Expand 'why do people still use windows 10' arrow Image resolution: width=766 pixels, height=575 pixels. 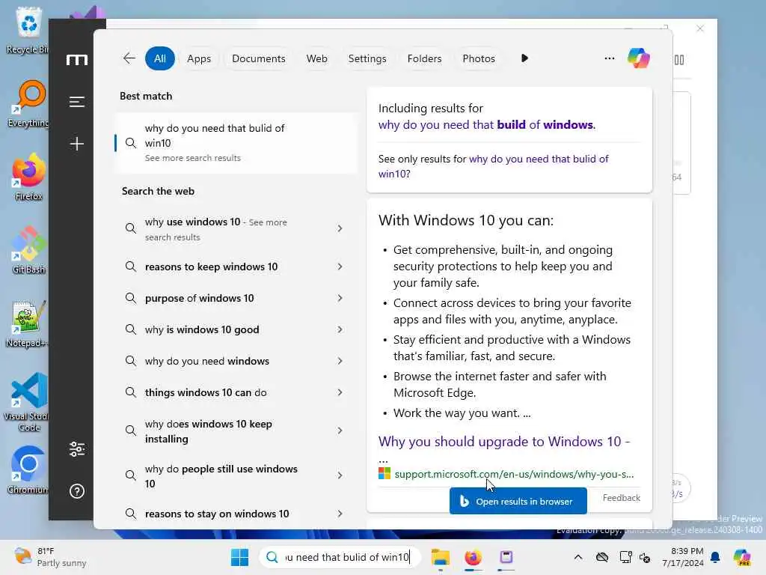pos(340,475)
